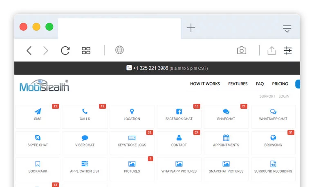The image size is (314, 187).
Task: Click the yellow minimize window button
Action: click(x=36, y=27)
